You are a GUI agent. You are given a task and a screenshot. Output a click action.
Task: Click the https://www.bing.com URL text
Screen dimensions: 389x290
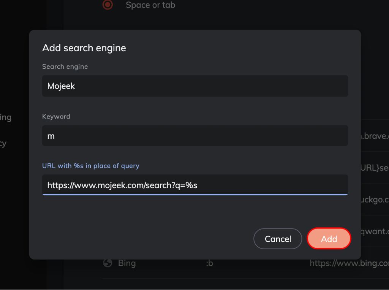[349, 263]
